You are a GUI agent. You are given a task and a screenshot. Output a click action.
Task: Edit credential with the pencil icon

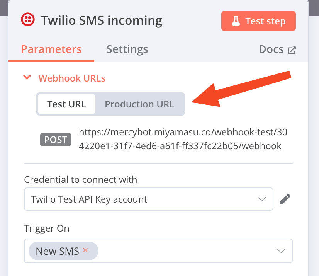tap(285, 199)
